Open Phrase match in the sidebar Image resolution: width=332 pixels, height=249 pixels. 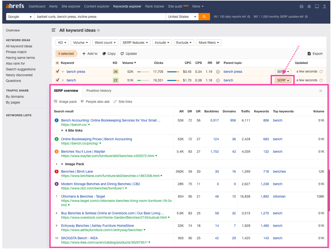(x=16, y=52)
